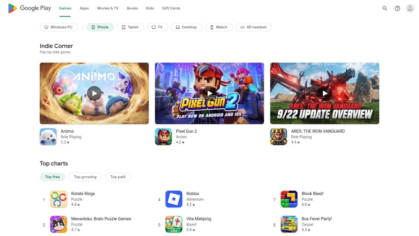Select the Watch device filter

click(219, 27)
